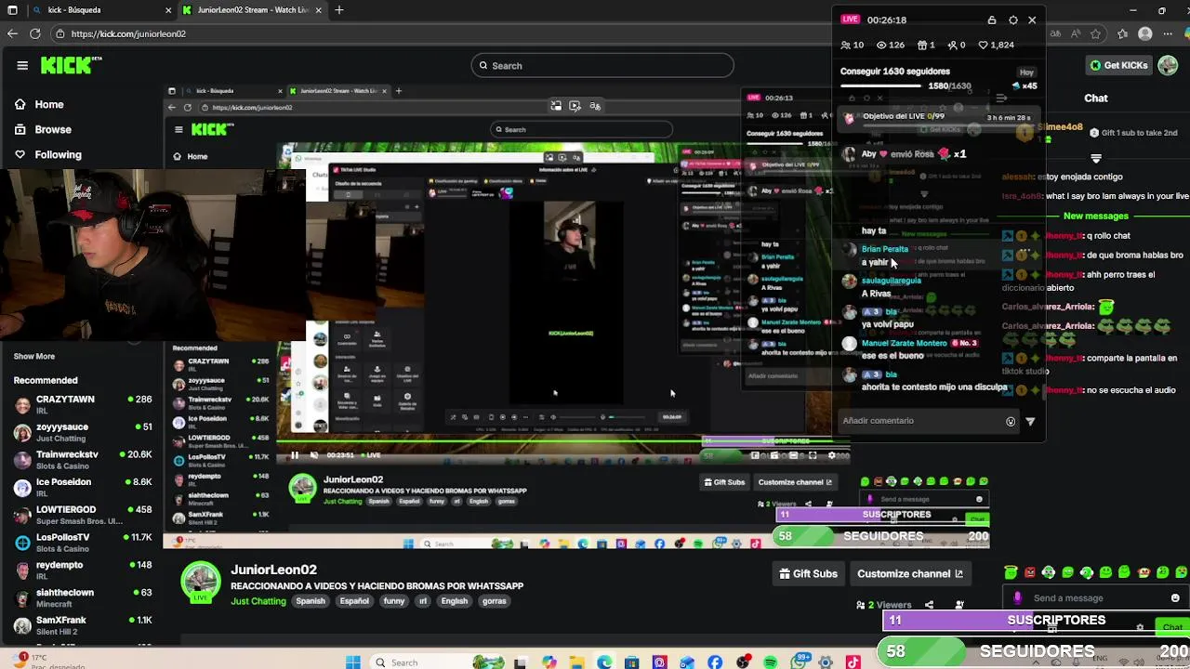Click the Español tag on the outer page
This screenshot has width=1190, height=669.
click(354, 601)
